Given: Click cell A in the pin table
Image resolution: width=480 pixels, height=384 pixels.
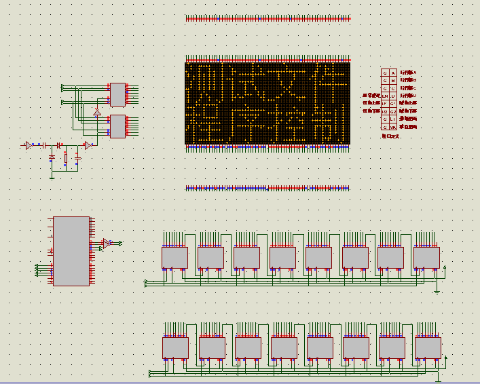Looking at the screenshot, I should coord(393,72).
